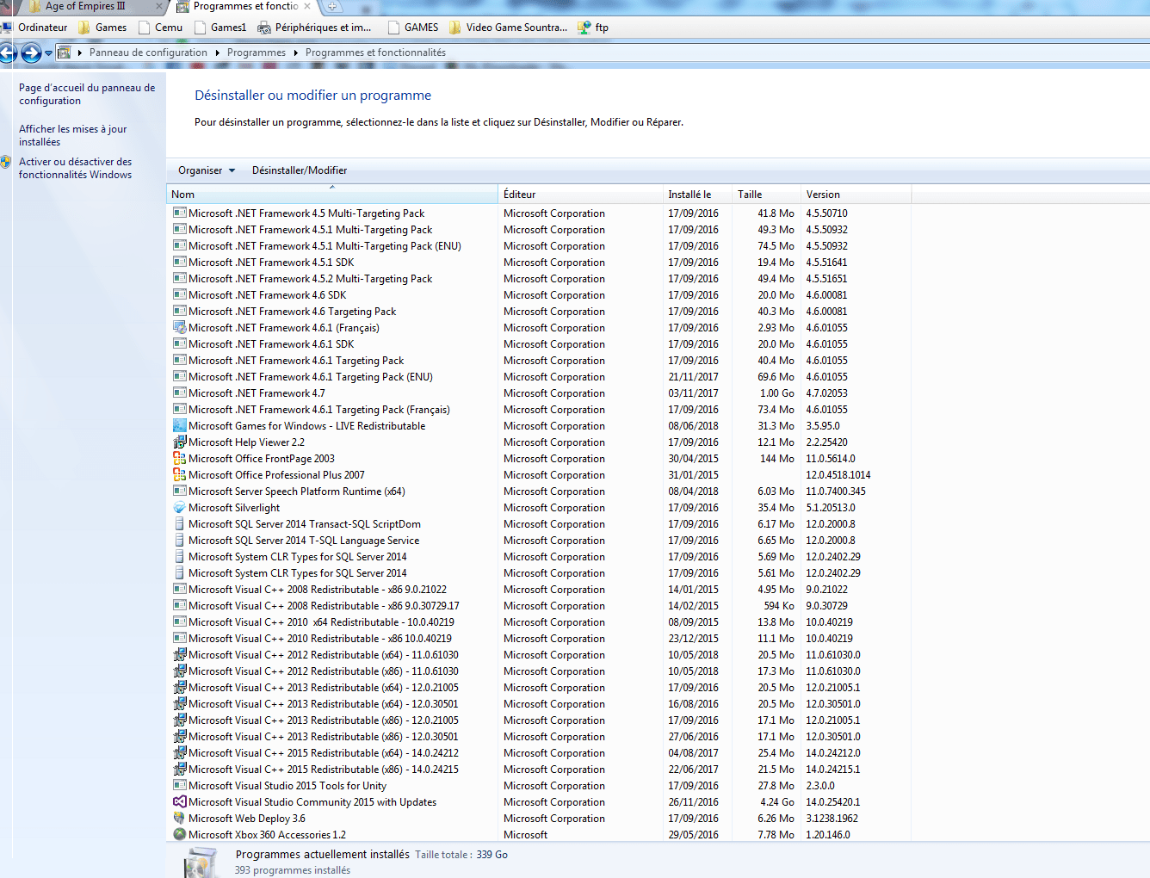Click the Microsoft Silverlight icon
The image size is (1150, 878).
click(180, 508)
